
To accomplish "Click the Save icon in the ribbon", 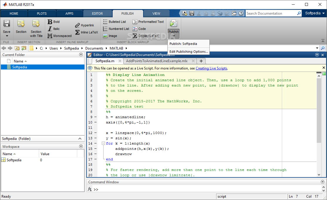I will coord(6,23).
